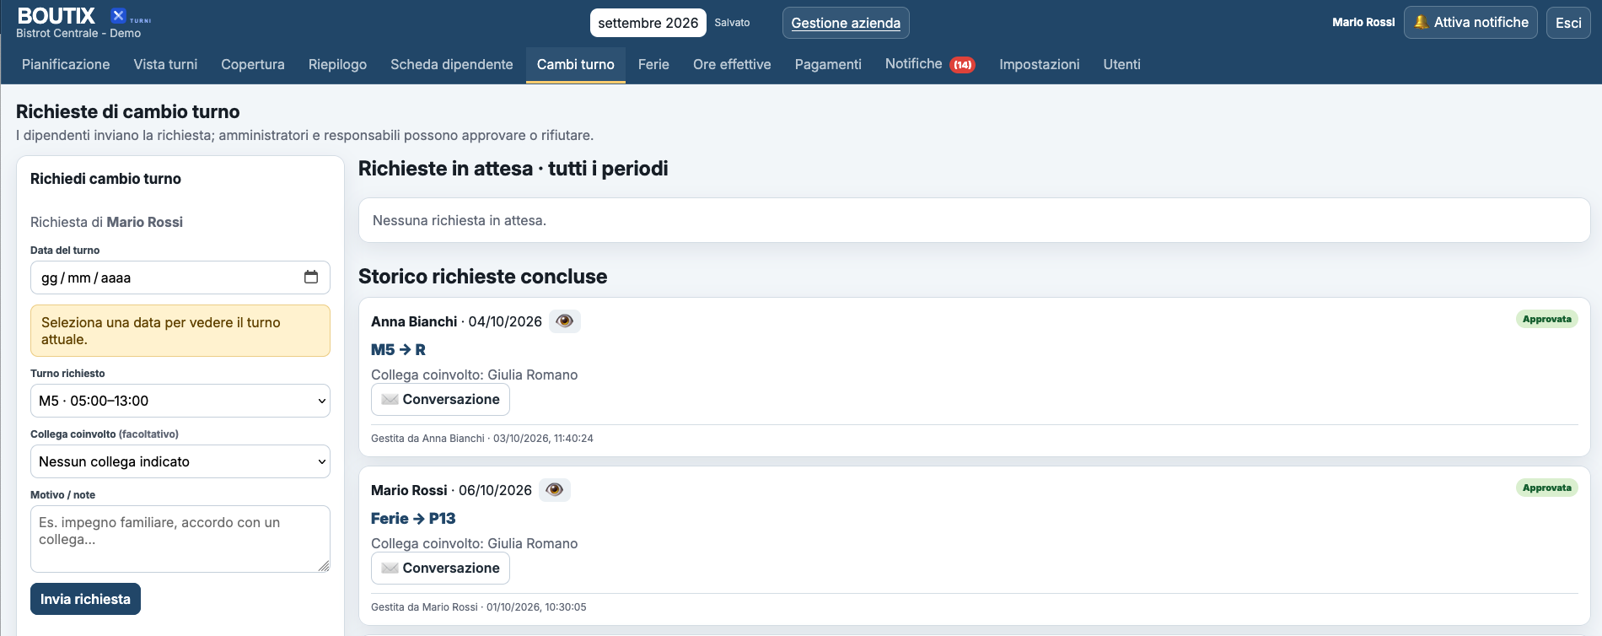Open the Ferie tab

pos(653,64)
